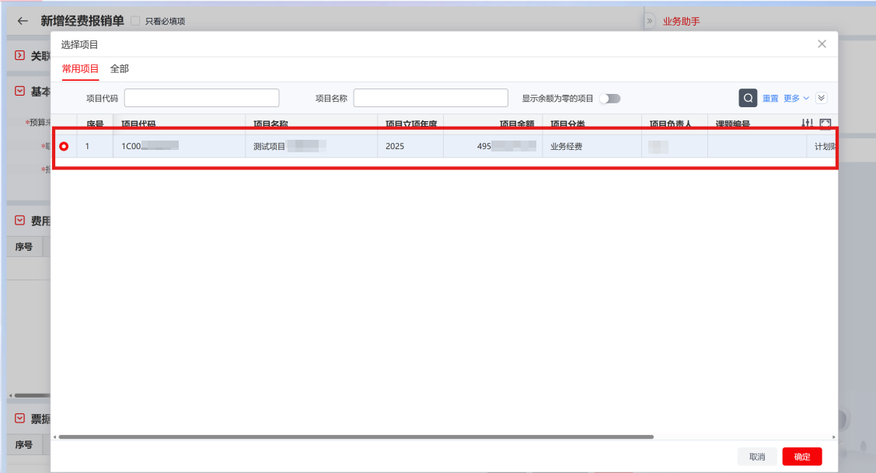876x473 pixels.
Task: Toggle the 显示余额为零的项目 switch
Action: pyautogui.click(x=609, y=99)
